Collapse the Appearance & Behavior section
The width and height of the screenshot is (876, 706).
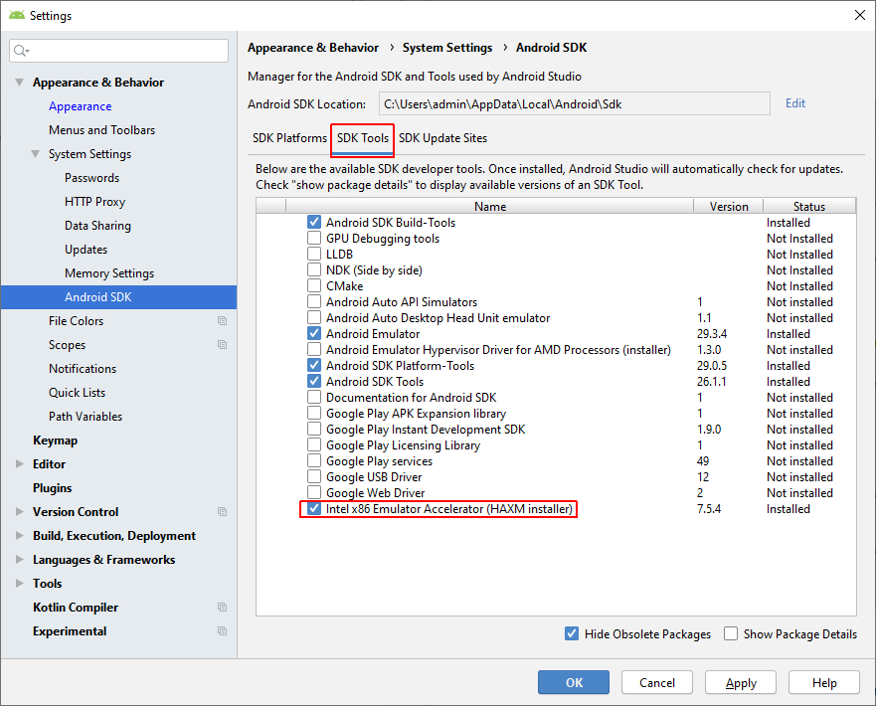20,83
